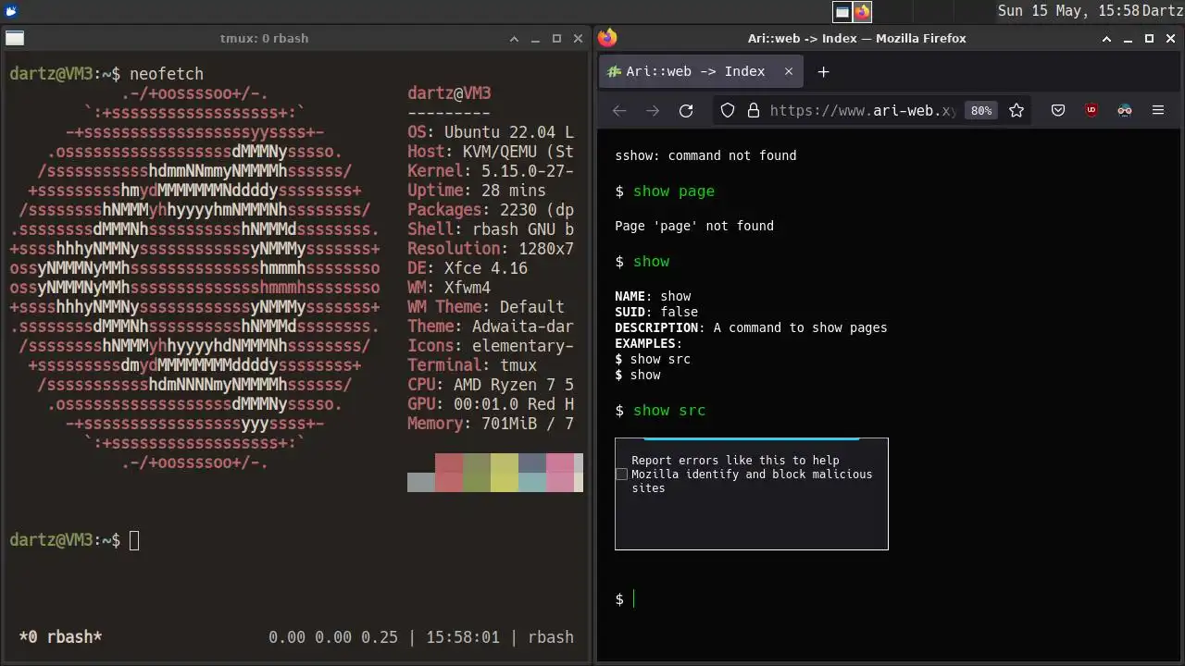Open the face-with-glasses extension icon
Viewport: 1185px width, 666px height.
1125,110
